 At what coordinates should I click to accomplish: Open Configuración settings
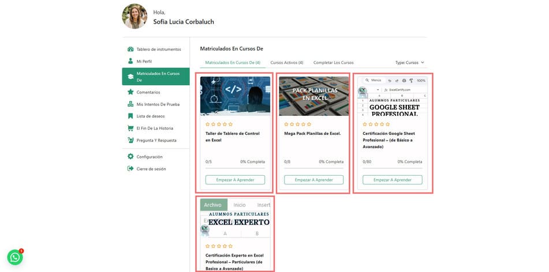156,157
